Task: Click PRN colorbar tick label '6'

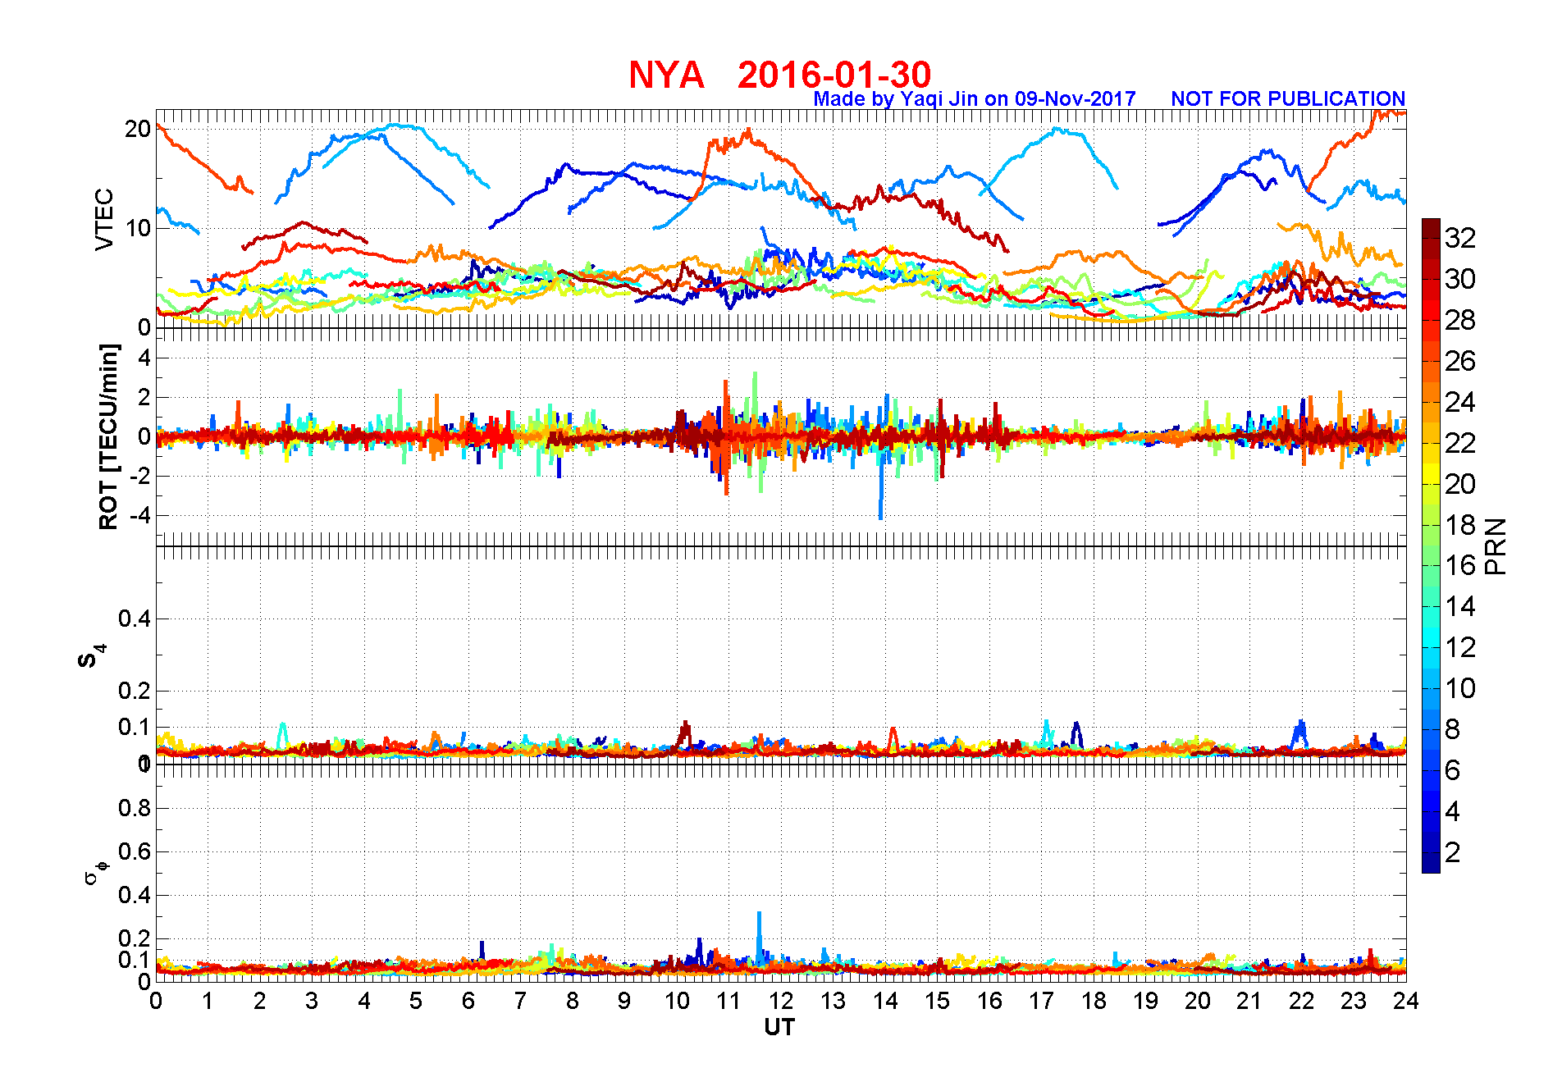Action: [x=1453, y=770]
